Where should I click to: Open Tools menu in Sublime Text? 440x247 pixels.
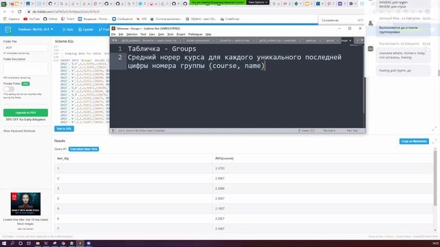tap(170, 34)
